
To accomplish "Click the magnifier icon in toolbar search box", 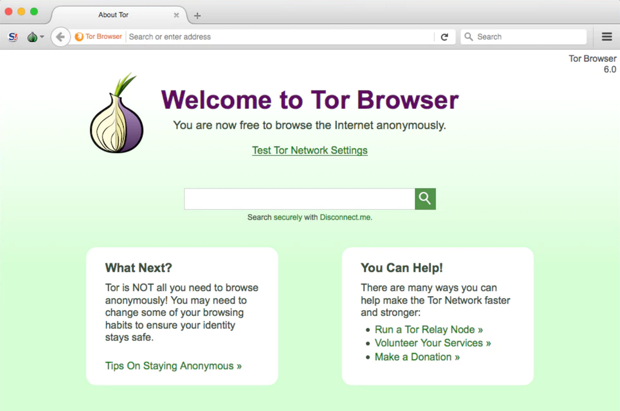I will pyautogui.click(x=469, y=37).
